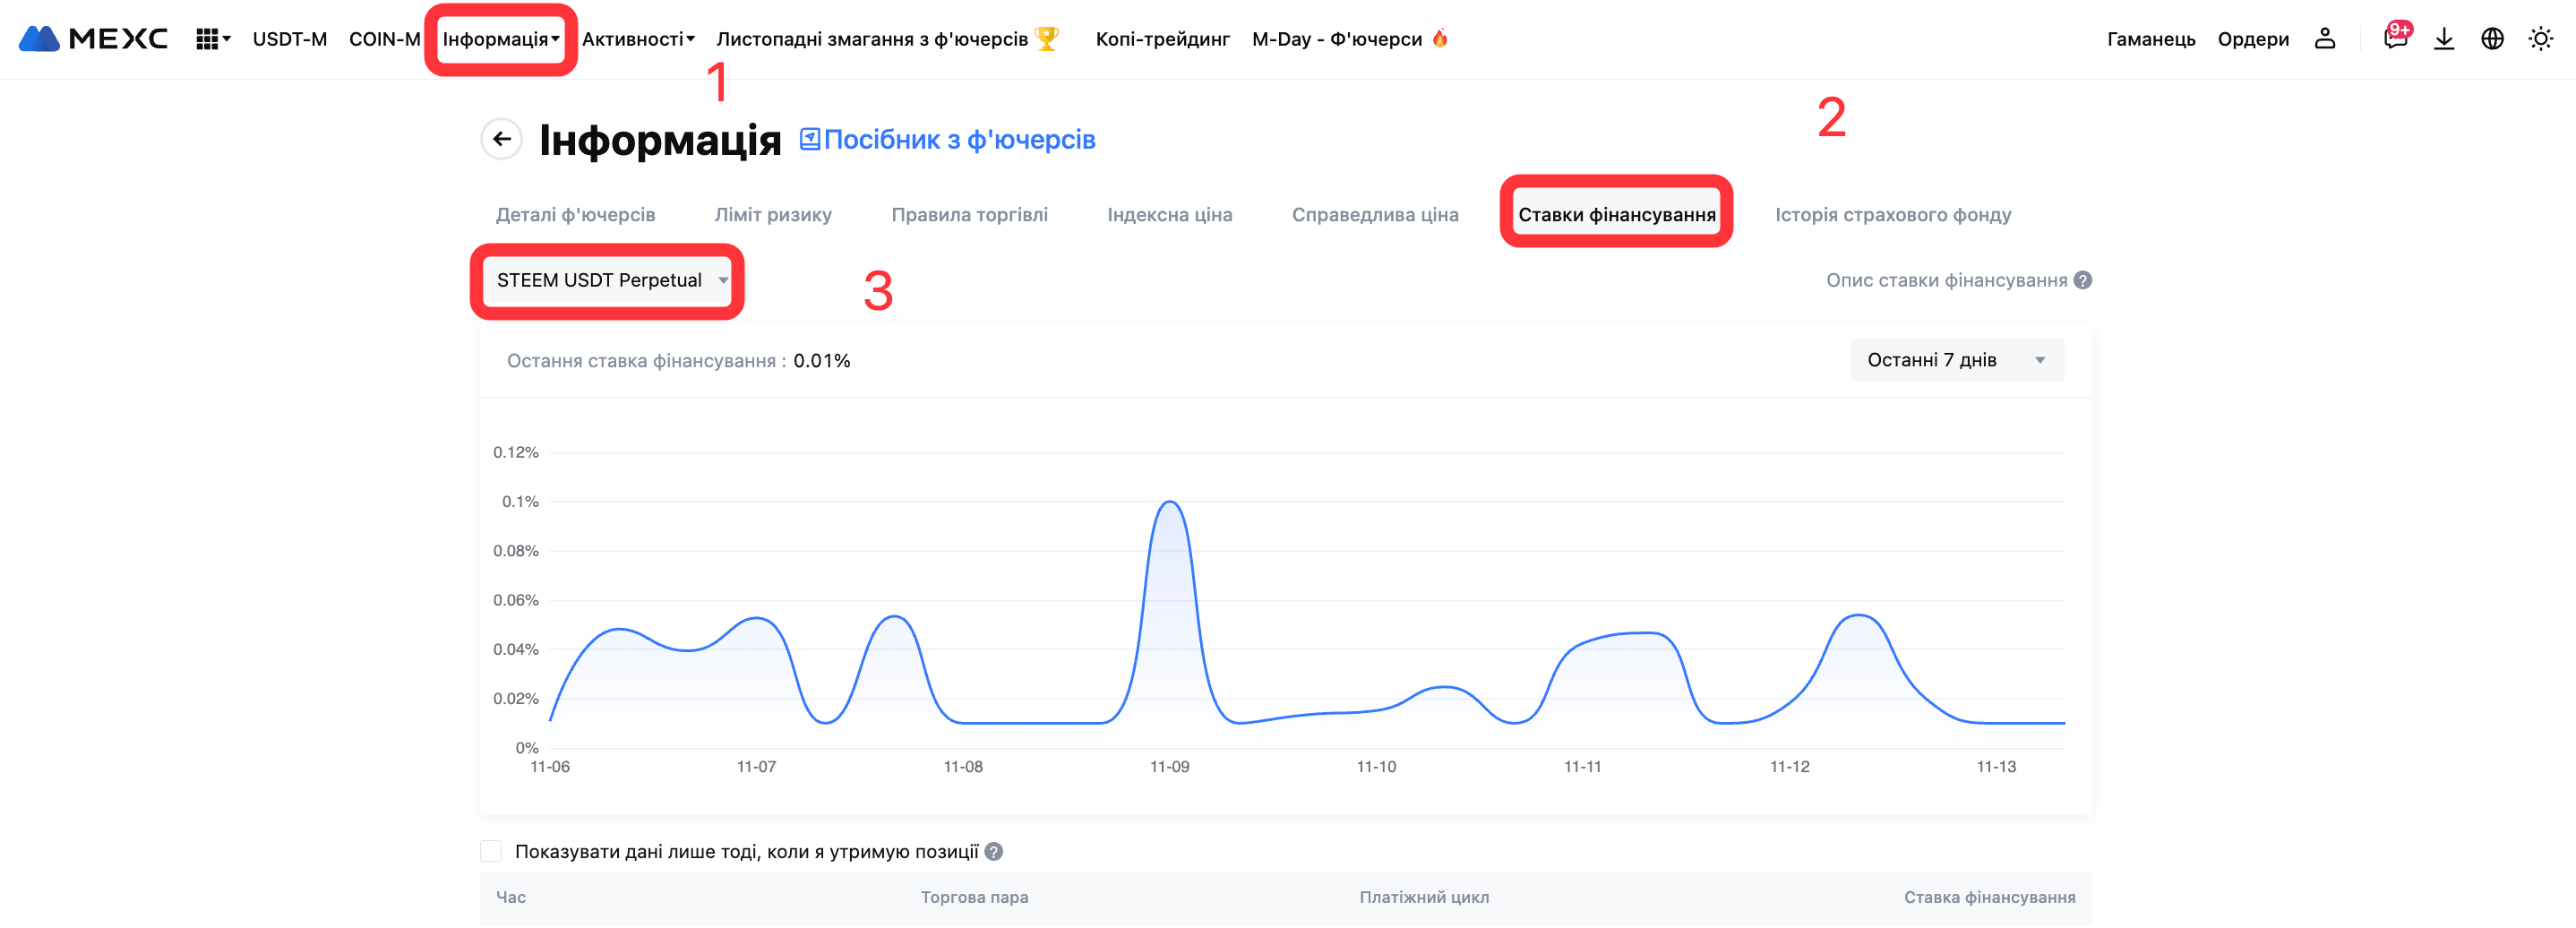Expand the Останні 7 днів period dropdown
The height and width of the screenshot is (928, 2576).
tap(1956, 360)
